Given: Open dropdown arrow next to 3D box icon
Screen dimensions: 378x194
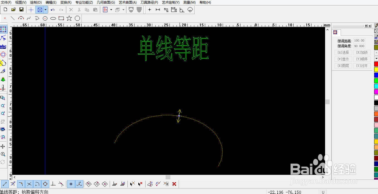Looking at the screenshot, I should tap(124, 10).
